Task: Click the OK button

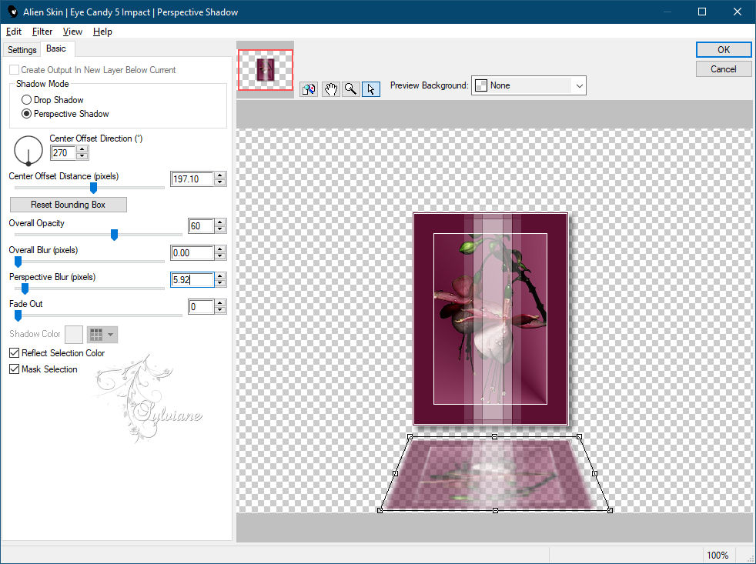Action: [723, 50]
